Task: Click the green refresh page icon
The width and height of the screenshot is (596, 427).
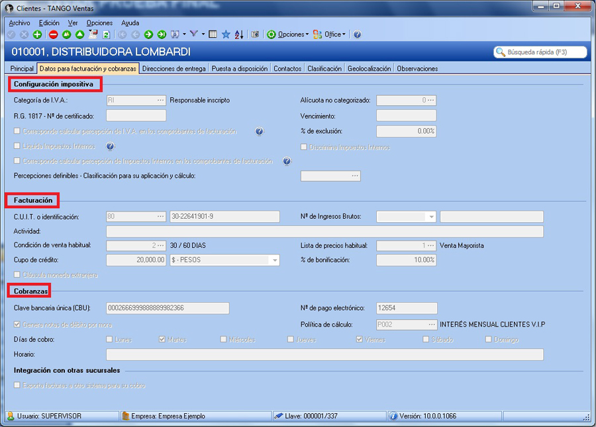Action: point(107,34)
